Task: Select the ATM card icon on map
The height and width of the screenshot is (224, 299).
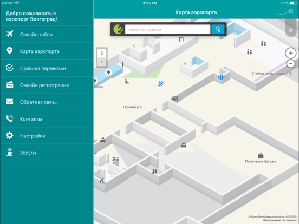Action: tap(175, 98)
